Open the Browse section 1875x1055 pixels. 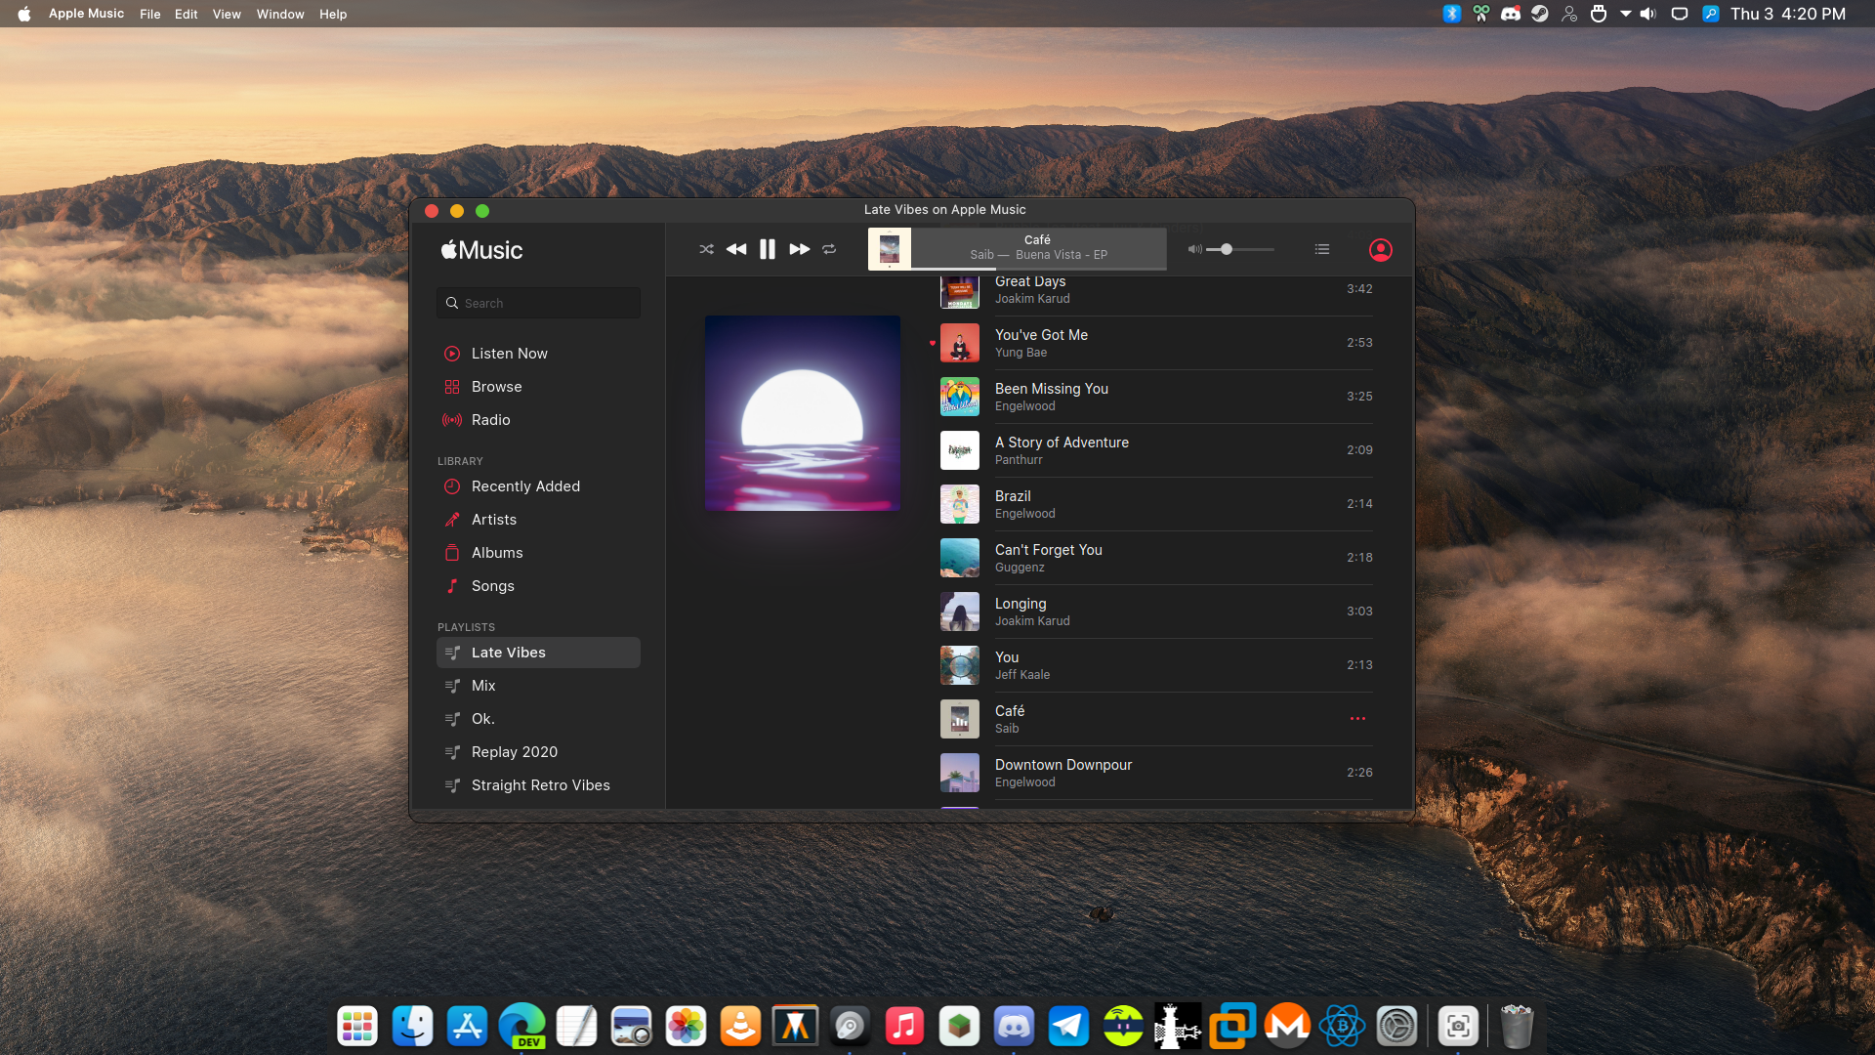538,387
